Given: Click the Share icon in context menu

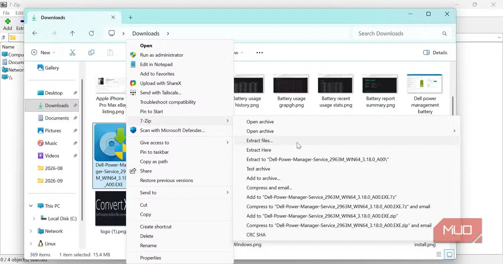Looking at the screenshot, I should tap(133, 171).
